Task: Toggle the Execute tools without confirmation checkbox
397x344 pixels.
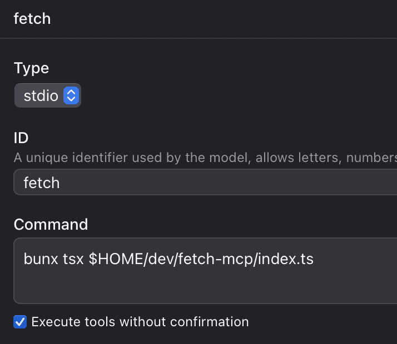Action: click(x=20, y=322)
